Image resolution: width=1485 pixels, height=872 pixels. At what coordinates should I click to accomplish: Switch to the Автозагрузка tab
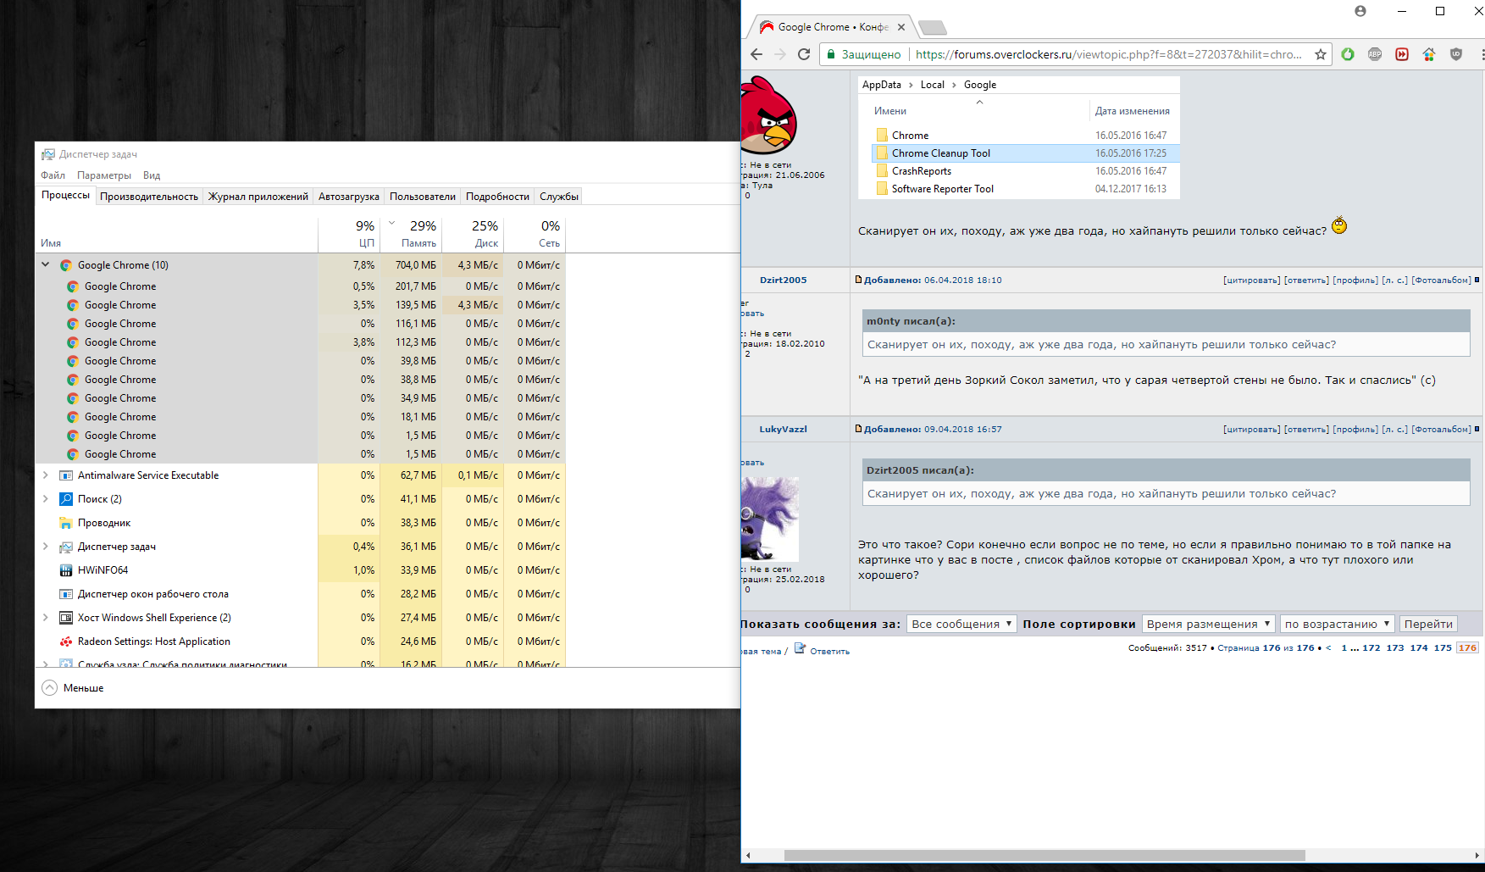click(x=349, y=197)
